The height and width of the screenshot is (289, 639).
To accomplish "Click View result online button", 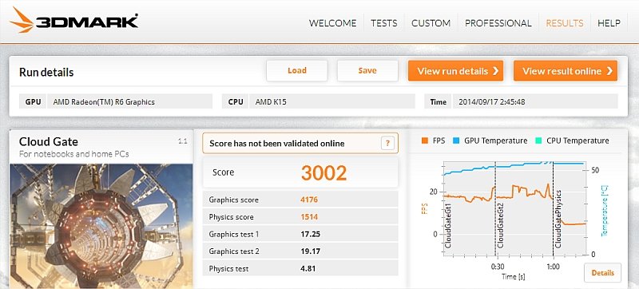I will pyautogui.click(x=566, y=71).
